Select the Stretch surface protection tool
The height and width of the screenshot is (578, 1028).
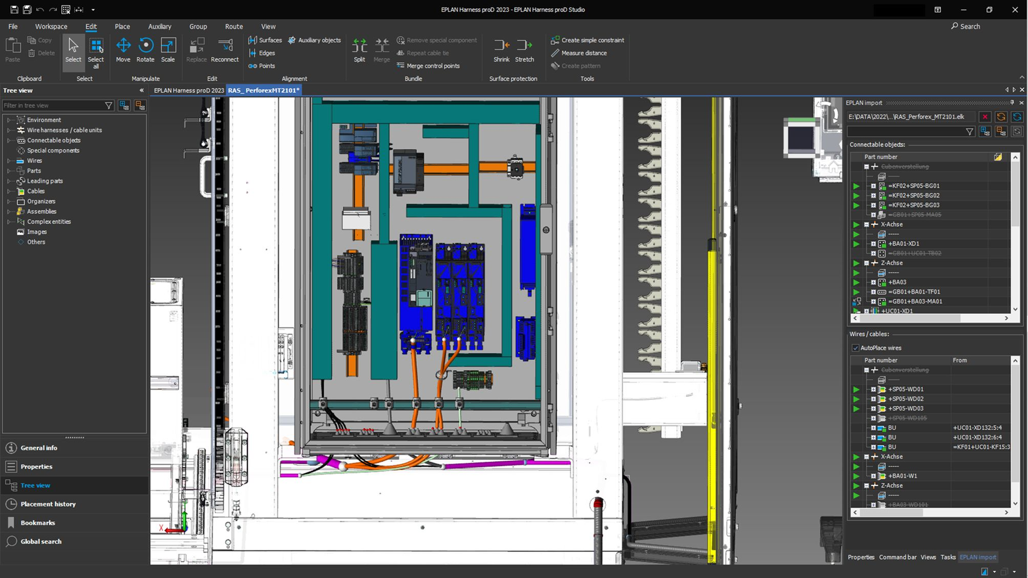point(524,49)
